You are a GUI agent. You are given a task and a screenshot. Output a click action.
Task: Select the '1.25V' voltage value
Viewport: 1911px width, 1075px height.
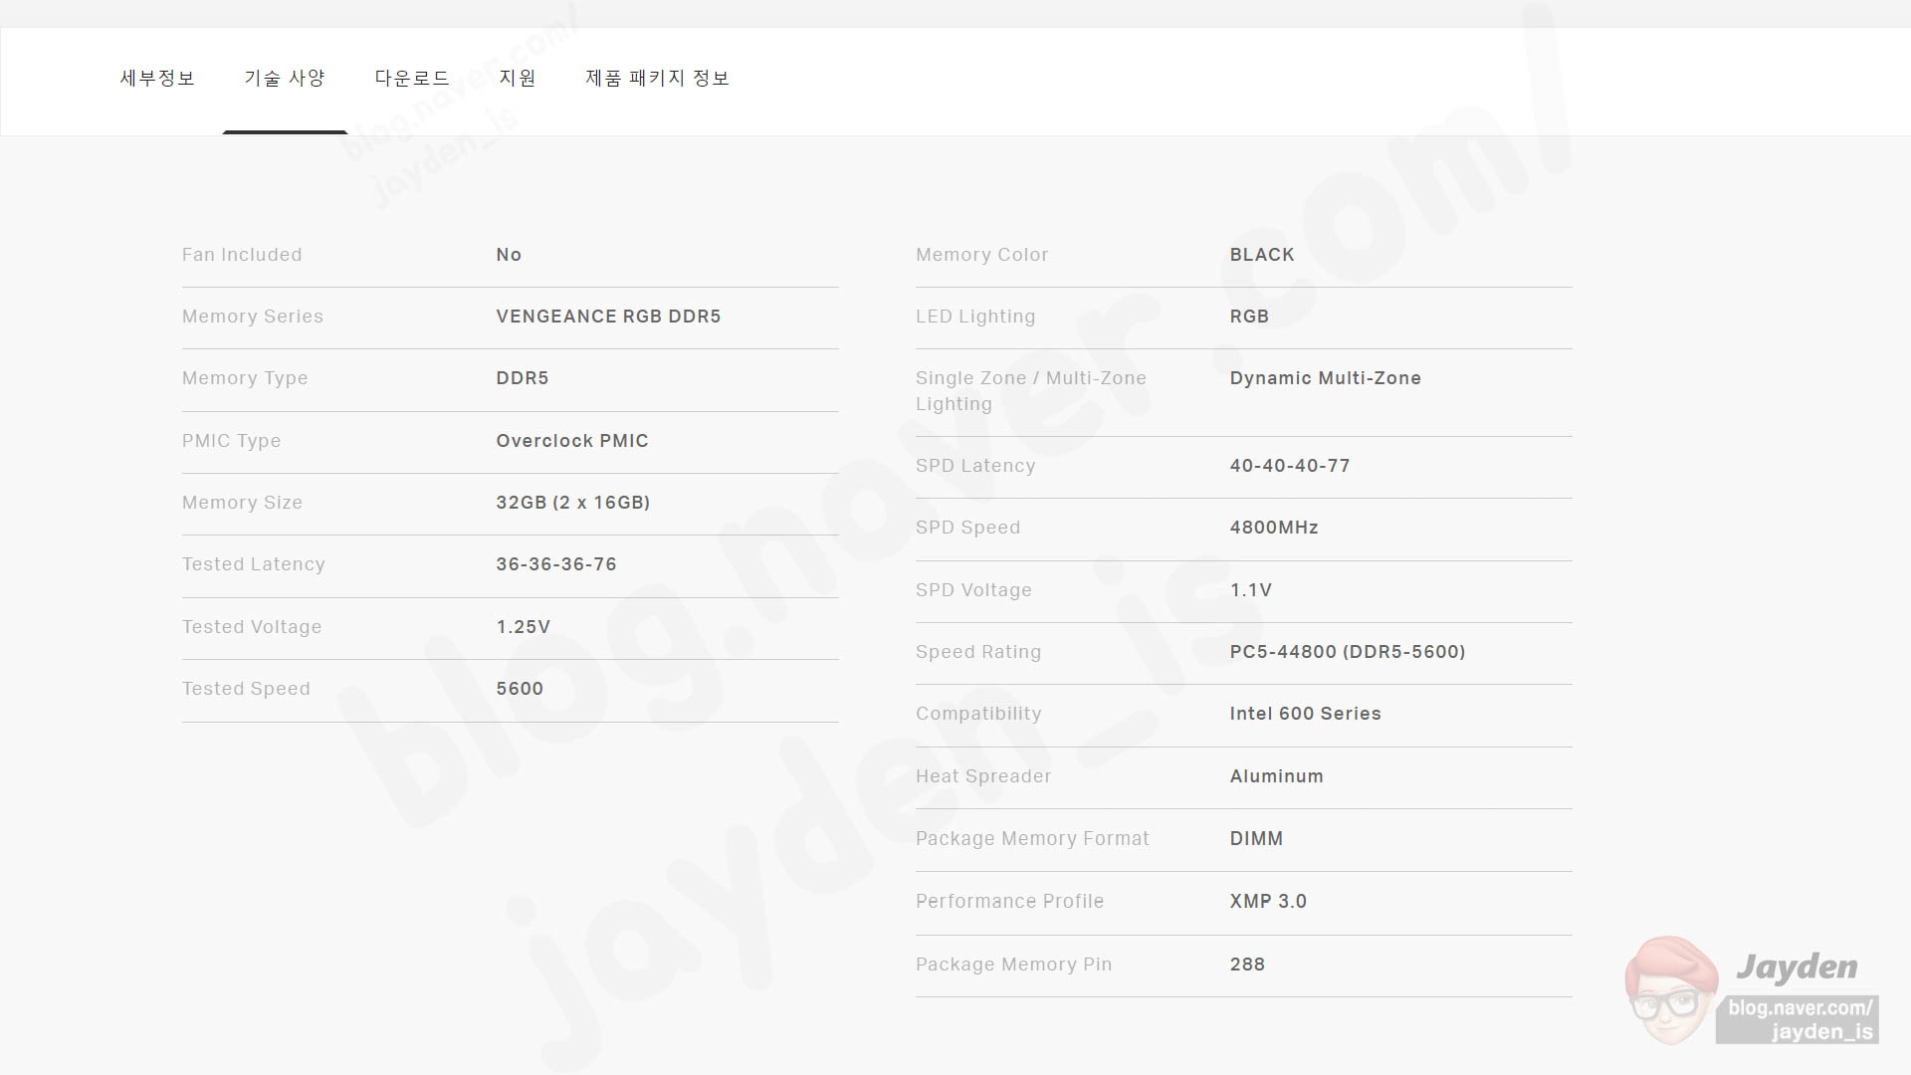pos(524,627)
